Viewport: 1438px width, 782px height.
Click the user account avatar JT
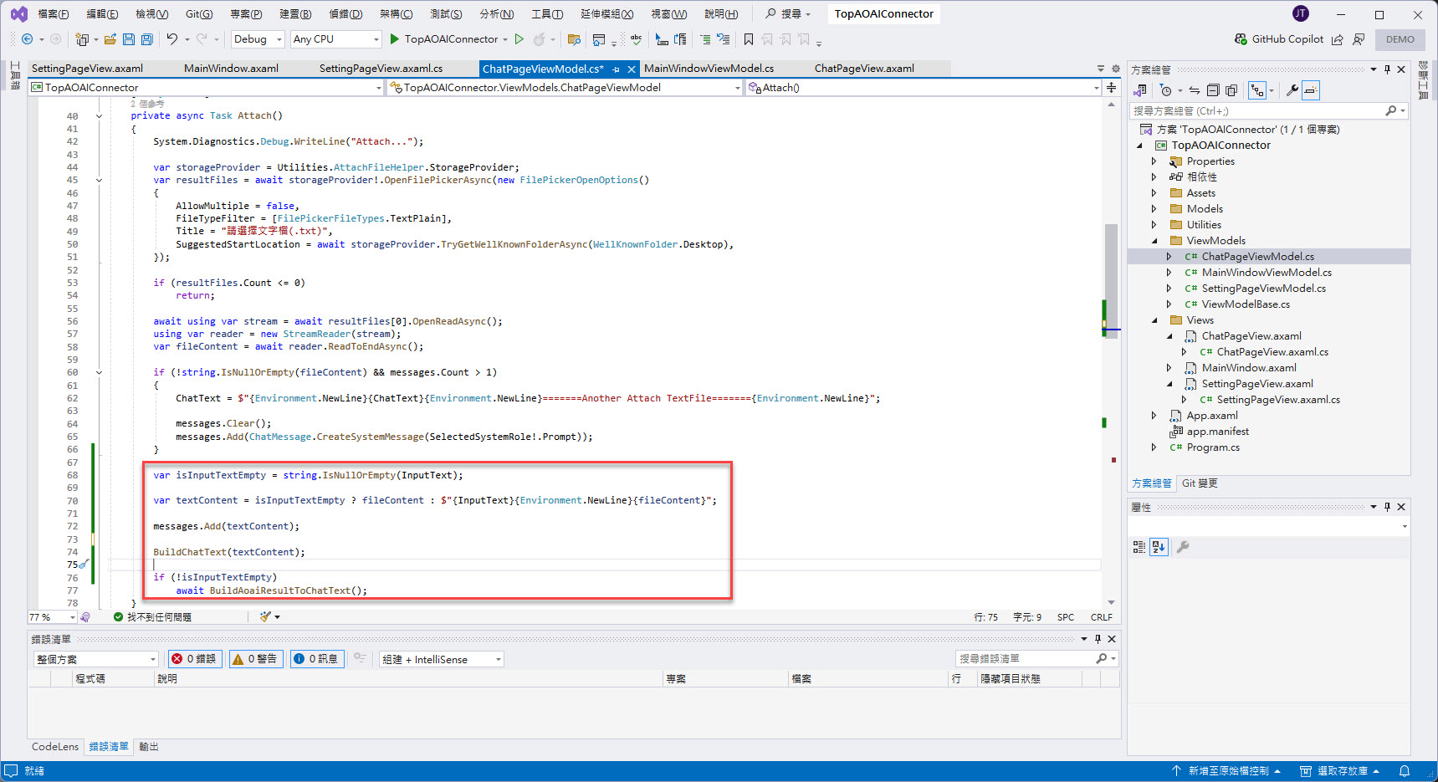tap(1301, 13)
